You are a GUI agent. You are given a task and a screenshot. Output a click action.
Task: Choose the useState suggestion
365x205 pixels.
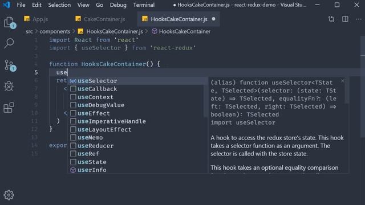coord(137,162)
